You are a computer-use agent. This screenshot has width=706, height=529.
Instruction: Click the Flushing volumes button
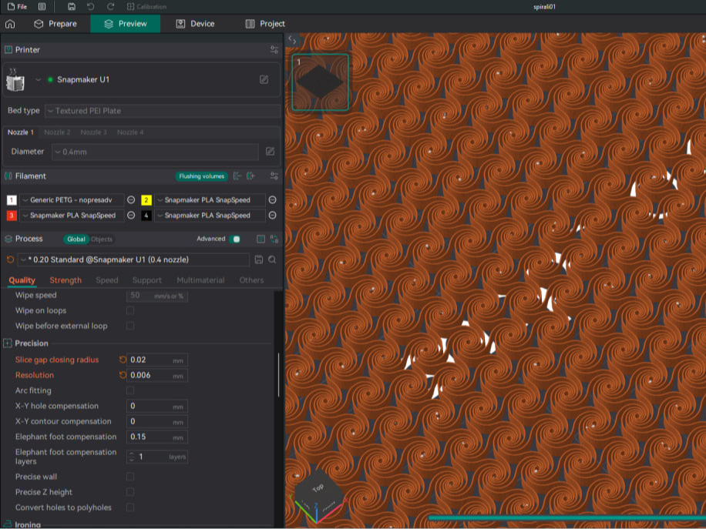202,176
